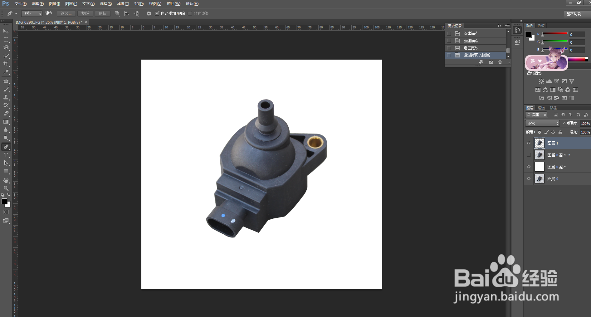The image size is (591, 317).
Task: Open workspace 基本功能 dropdown
Action: (x=577, y=14)
